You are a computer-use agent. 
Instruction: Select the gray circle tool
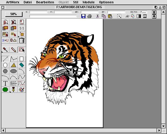(x=5, y=71)
